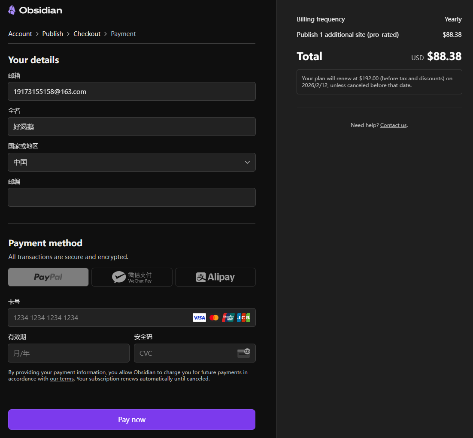Click the JCB card icon
Screen dimensions: 473x438
(243, 317)
